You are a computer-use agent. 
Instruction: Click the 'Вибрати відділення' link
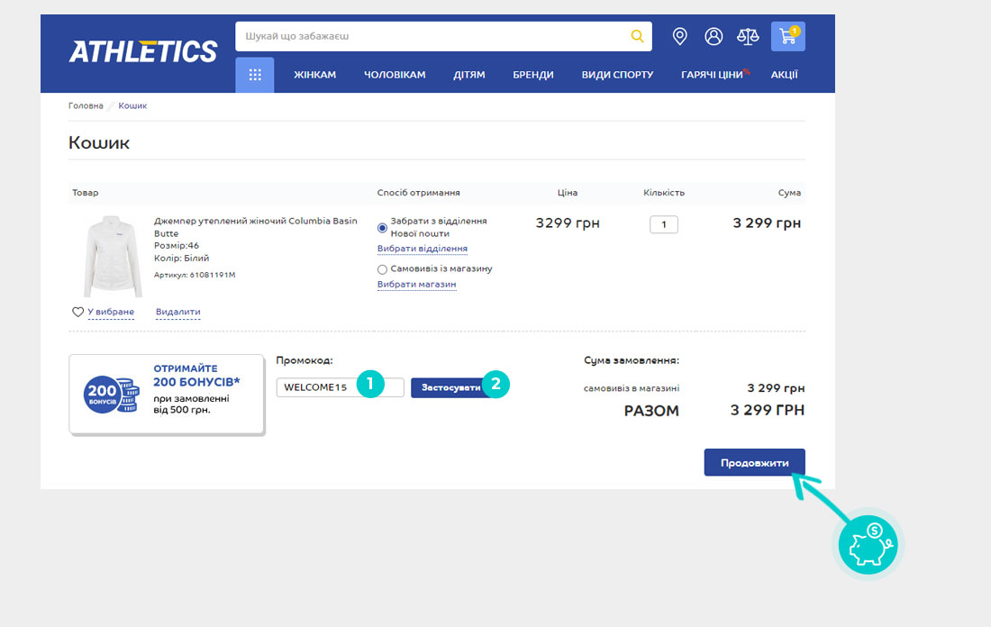tap(423, 249)
